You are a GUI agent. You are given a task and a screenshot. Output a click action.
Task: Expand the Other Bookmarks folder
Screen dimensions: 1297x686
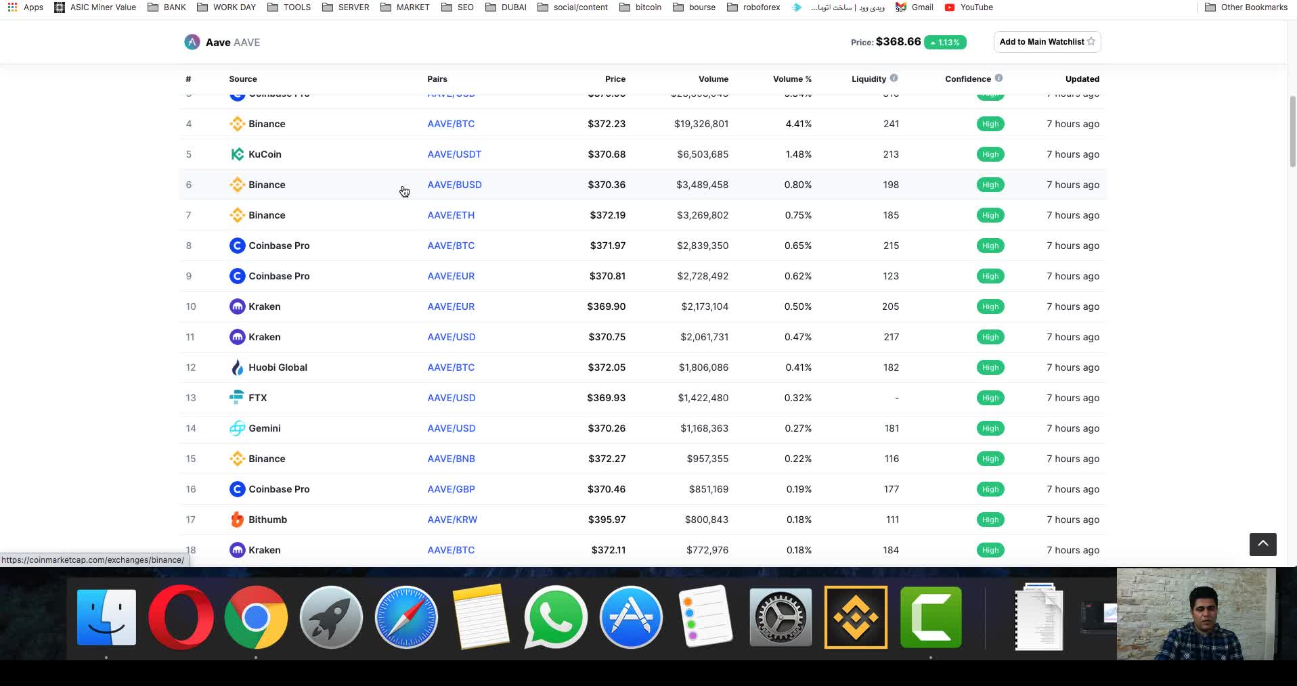1246,7
